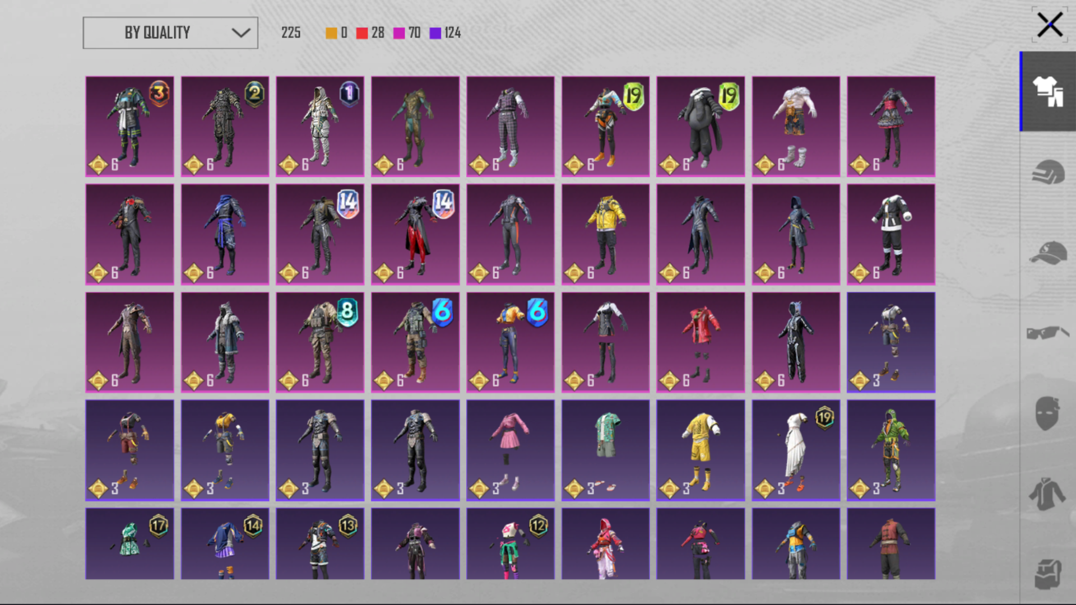
Task: Select the jacket tops category icon
Action: pos(1048,494)
